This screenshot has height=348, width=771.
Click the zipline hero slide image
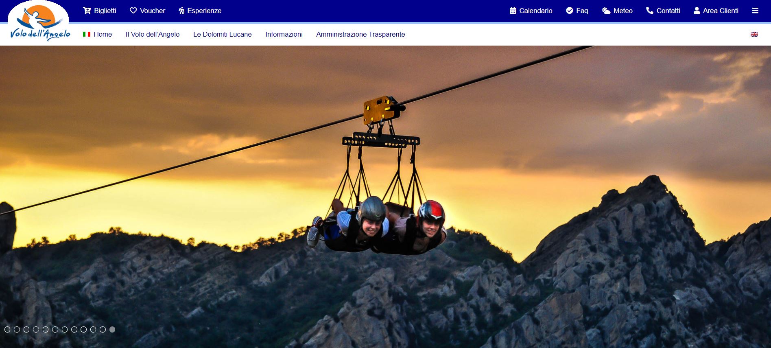385,197
